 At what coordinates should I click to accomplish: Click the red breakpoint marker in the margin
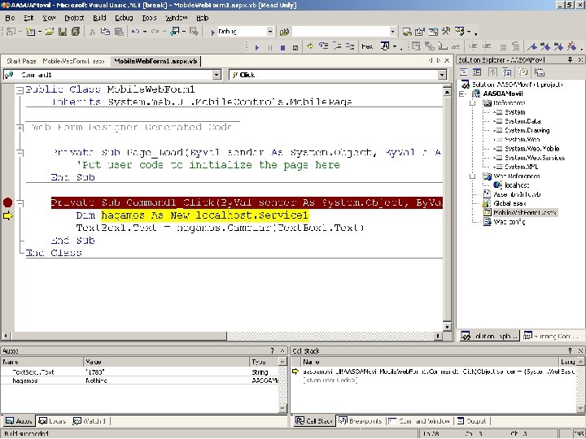pos(7,202)
